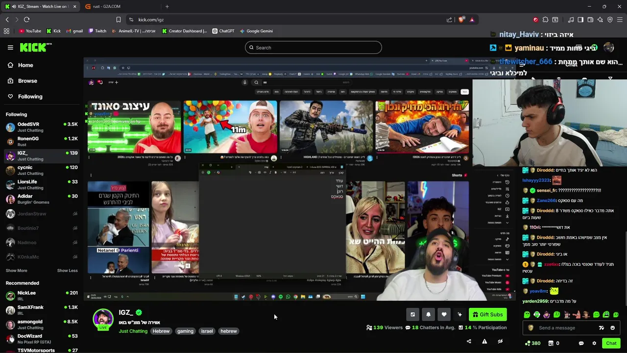Open NickLee recommended channel
627x353 pixels.
[x=42, y=296]
